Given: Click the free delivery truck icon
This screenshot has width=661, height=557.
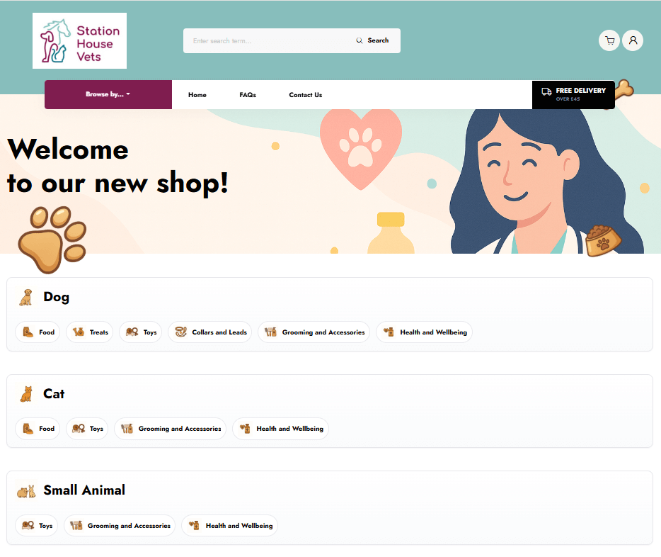Looking at the screenshot, I should pyautogui.click(x=546, y=92).
